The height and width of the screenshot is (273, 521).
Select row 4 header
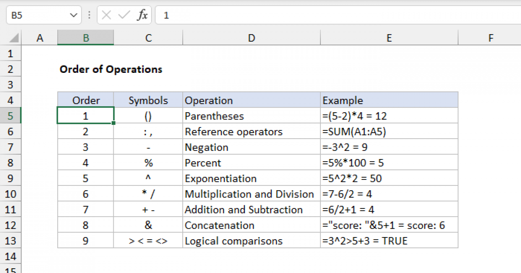(11, 101)
